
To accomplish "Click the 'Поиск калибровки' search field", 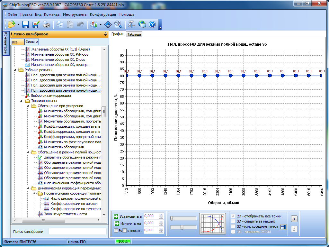I will tap(77, 232).
